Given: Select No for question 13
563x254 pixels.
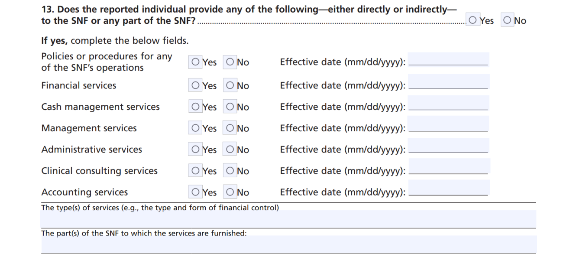Looking at the screenshot, I should pos(507,20).
